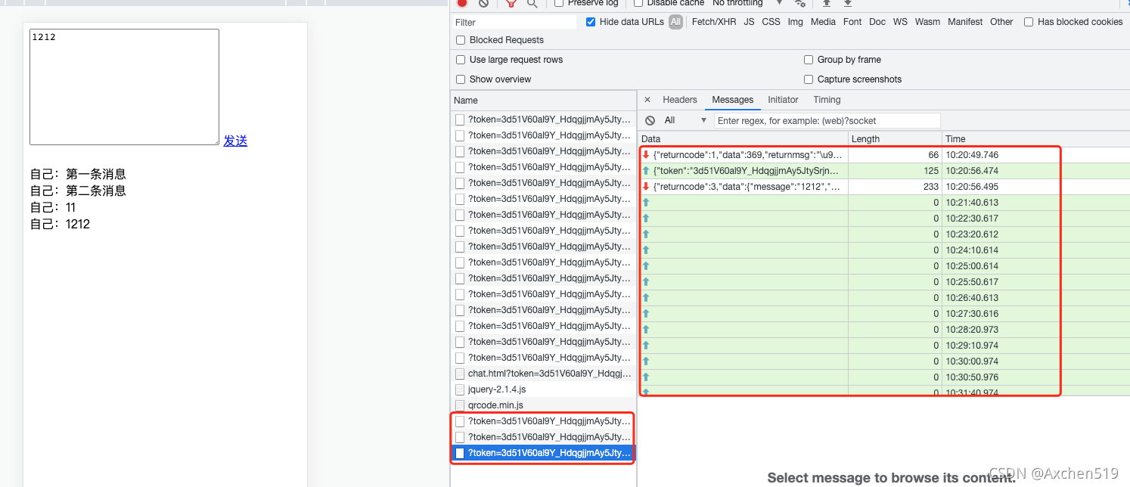
Task: Open the All message type dropdown
Action: [x=685, y=120]
